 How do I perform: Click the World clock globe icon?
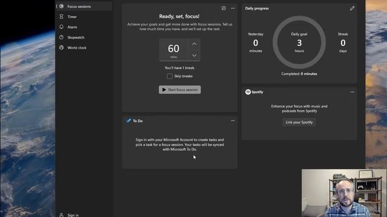point(62,48)
